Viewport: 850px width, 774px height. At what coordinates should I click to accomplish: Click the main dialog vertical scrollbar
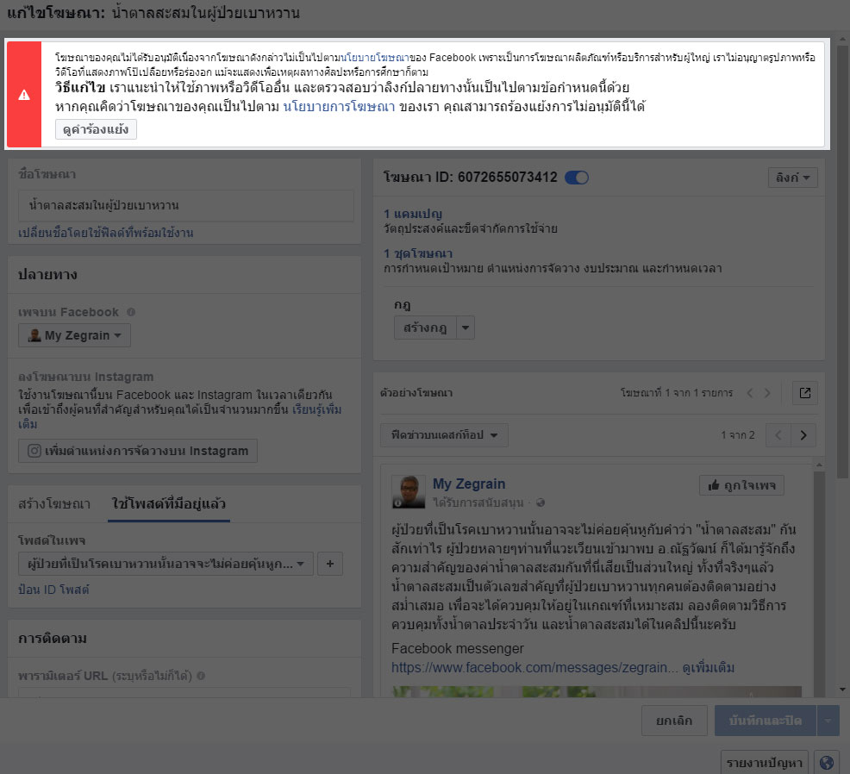click(x=842, y=260)
